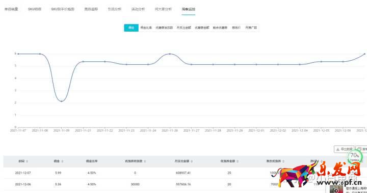The width and height of the screenshot is (367, 193).
Task: Click the export data button icon
Action: click(338, 149)
